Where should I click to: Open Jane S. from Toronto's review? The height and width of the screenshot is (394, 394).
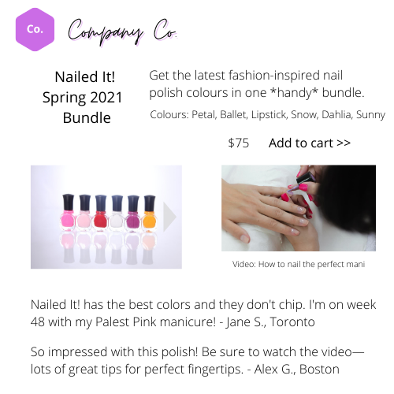[x=203, y=313]
